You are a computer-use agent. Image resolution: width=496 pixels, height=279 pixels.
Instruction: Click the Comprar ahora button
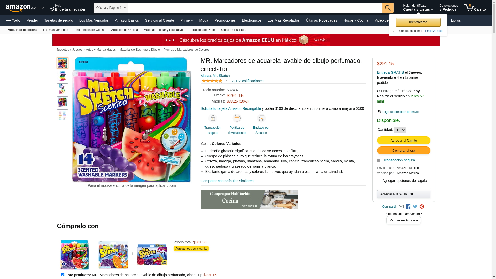(404, 150)
